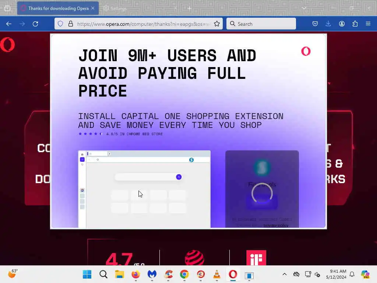Open a new tab with plus button
377x283 pixels.
pyautogui.click(x=190, y=8)
